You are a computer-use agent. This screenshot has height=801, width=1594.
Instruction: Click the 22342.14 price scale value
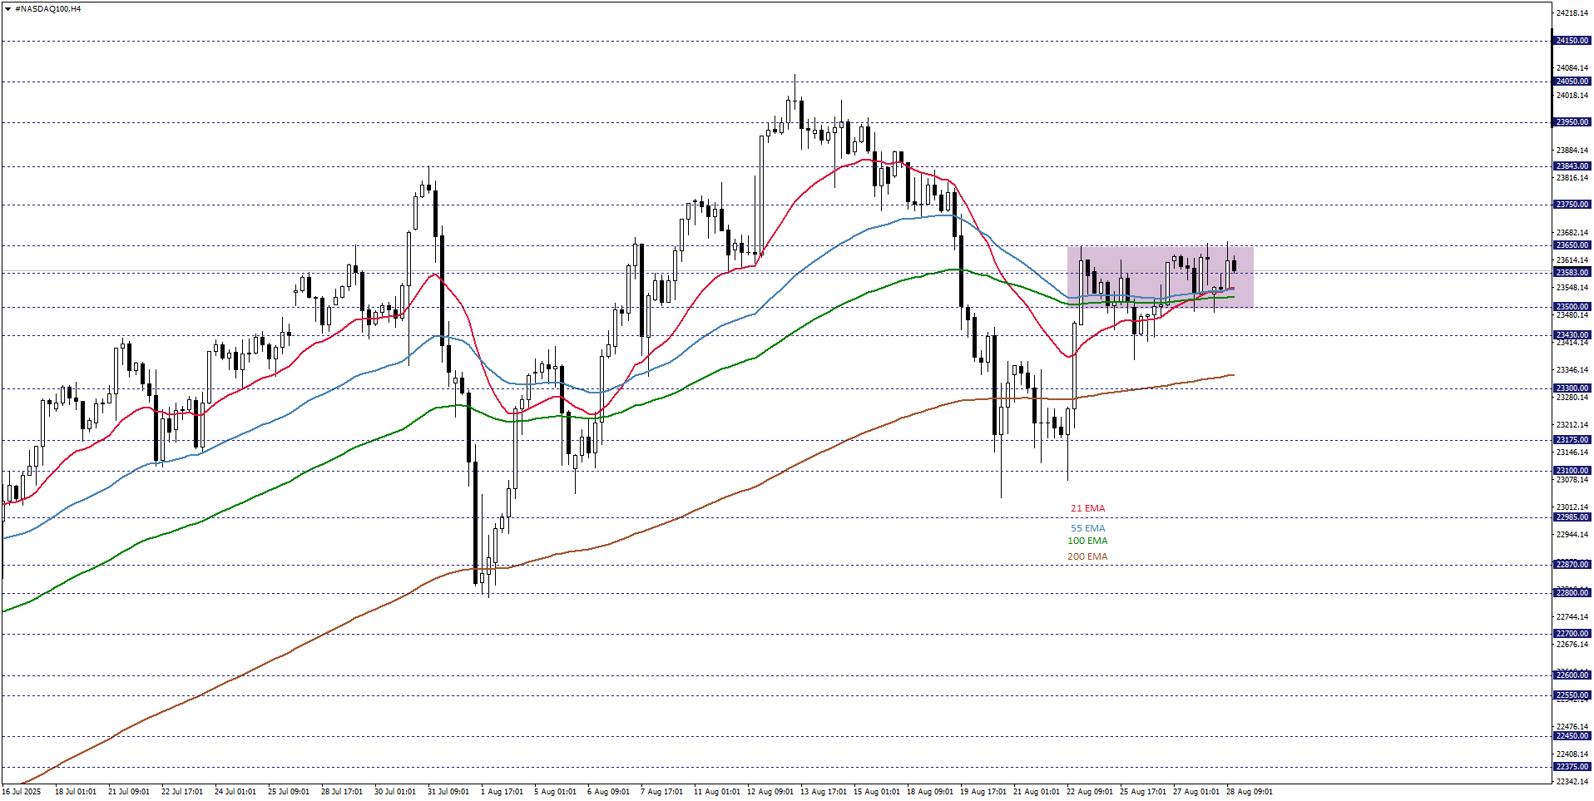click(x=1572, y=782)
